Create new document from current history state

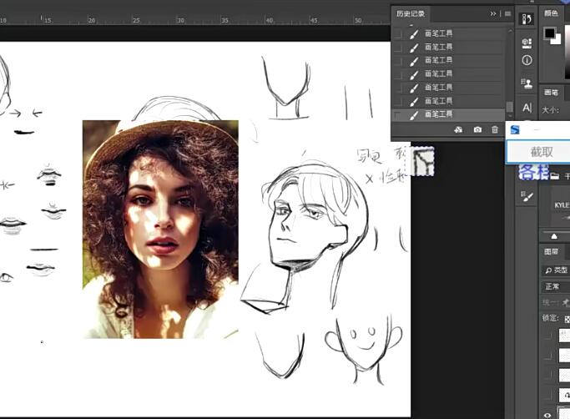click(x=458, y=130)
